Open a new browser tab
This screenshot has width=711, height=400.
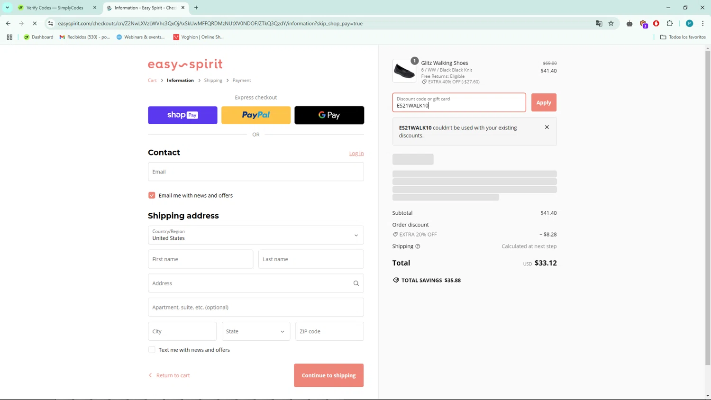tap(196, 8)
